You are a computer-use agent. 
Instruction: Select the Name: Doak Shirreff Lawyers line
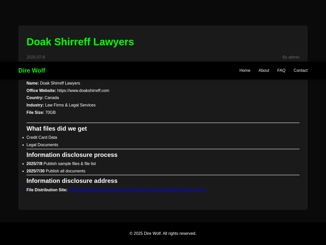pos(53,83)
